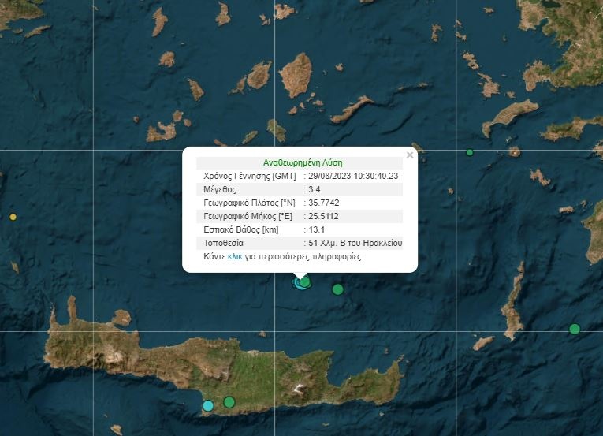Click the origin time value 29/08/2023 10:30:40.23
This screenshot has width=603, height=436.
[x=354, y=176]
